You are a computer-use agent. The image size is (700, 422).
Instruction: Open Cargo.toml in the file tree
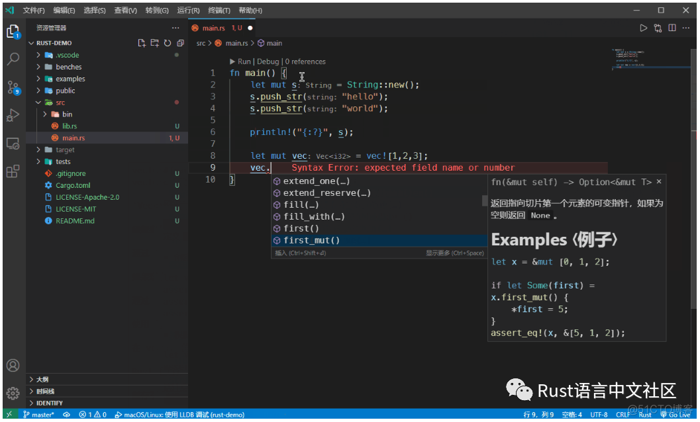[x=107, y=185]
